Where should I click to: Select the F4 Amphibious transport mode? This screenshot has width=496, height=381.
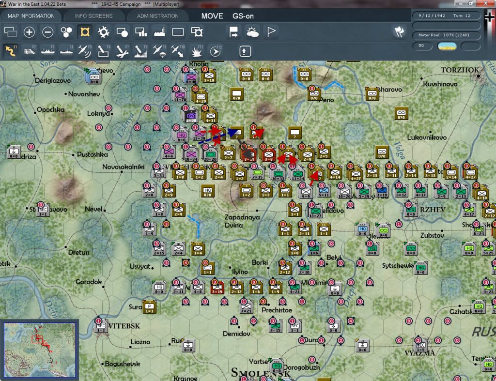pos(66,51)
